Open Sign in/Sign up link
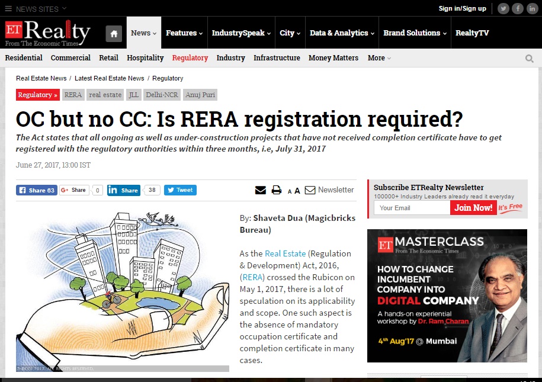Screen dimensions: 542x382 462,9
